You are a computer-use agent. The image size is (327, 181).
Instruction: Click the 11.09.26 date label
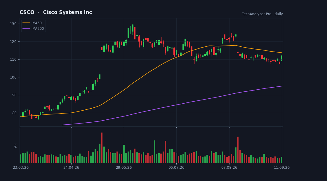pos(282,168)
